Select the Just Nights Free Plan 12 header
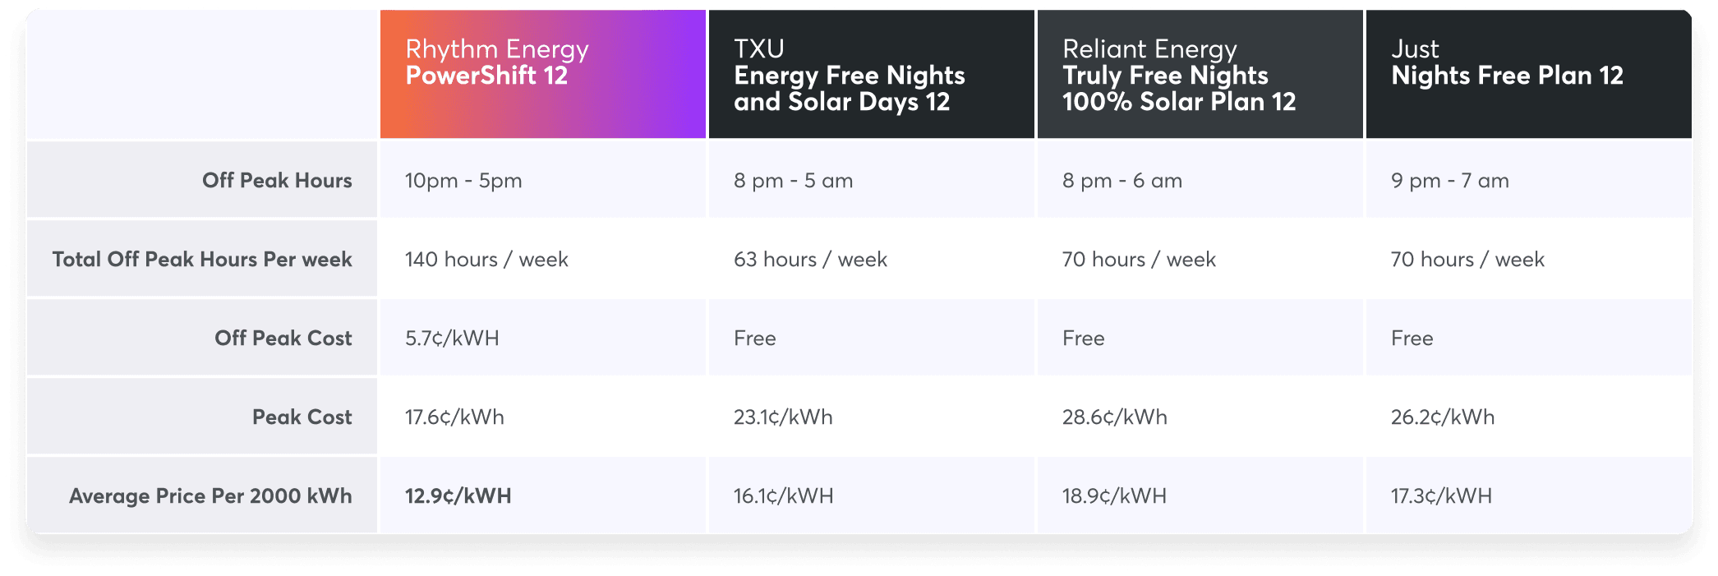The height and width of the screenshot is (576, 1718). pos(1507,62)
